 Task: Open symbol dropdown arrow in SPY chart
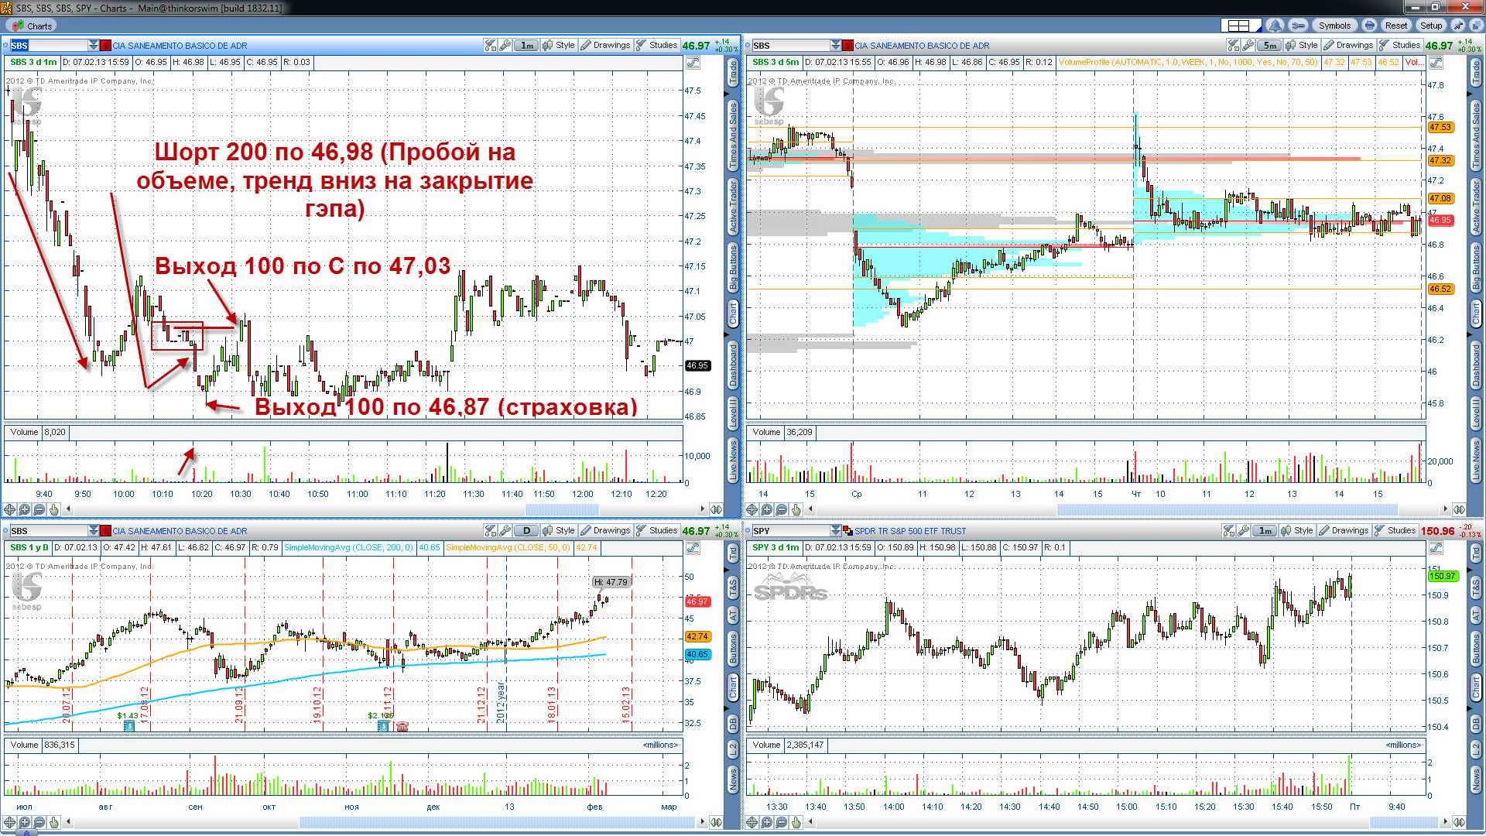point(836,531)
